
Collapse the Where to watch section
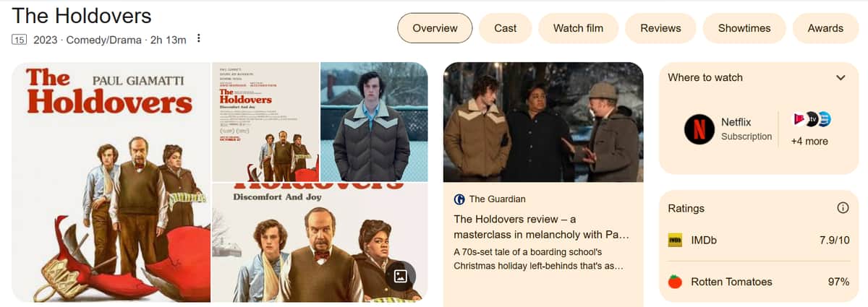(841, 77)
